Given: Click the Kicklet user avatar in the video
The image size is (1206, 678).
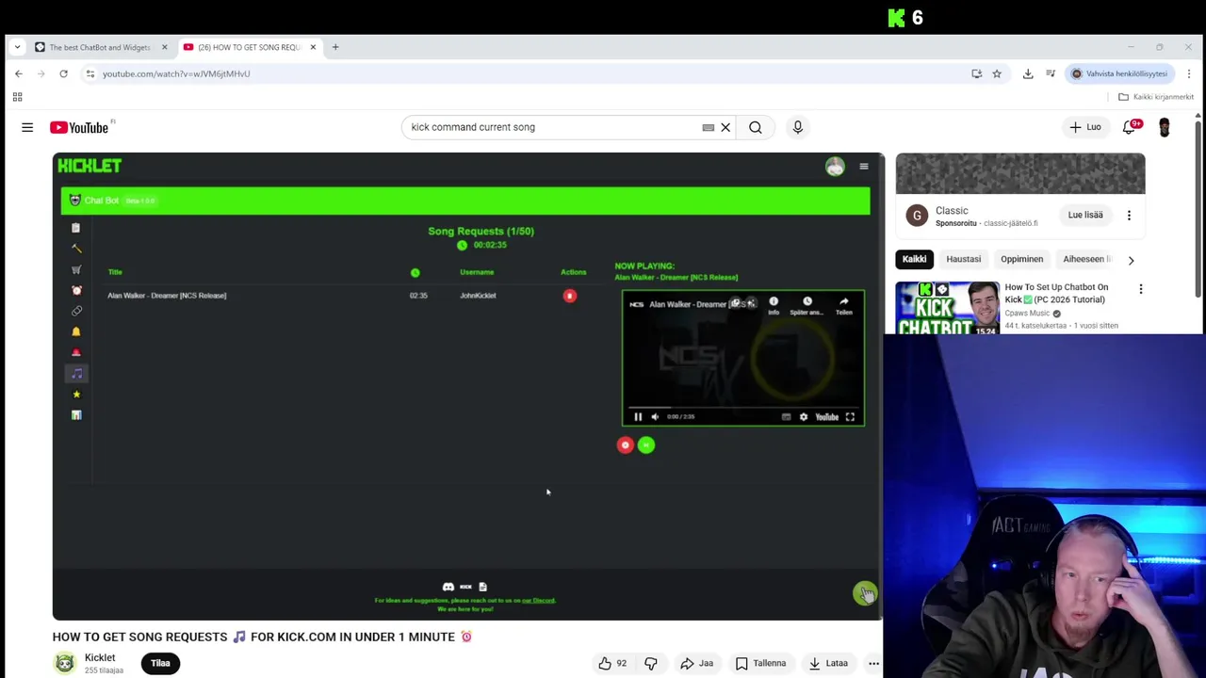Looking at the screenshot, I should point(835,167).
